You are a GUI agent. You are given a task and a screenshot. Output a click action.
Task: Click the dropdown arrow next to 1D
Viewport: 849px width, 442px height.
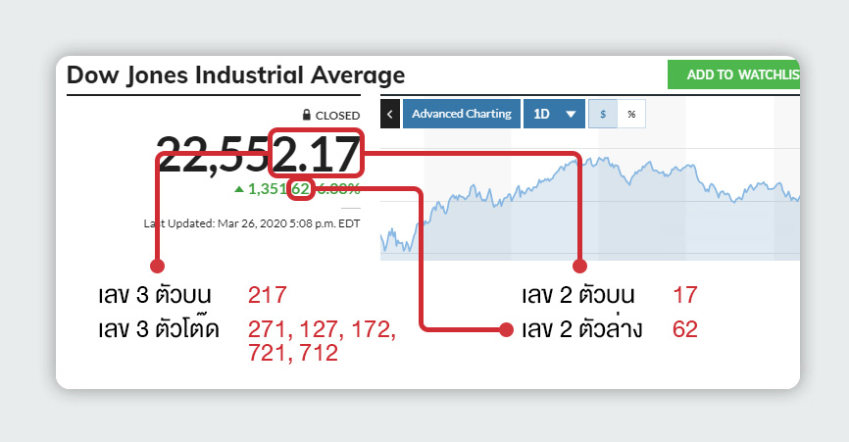point(570,115)
